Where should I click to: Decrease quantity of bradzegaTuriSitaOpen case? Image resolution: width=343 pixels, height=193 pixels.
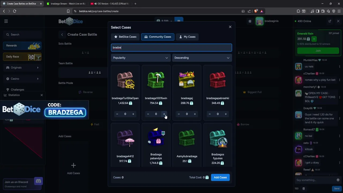tap(117, 114)
